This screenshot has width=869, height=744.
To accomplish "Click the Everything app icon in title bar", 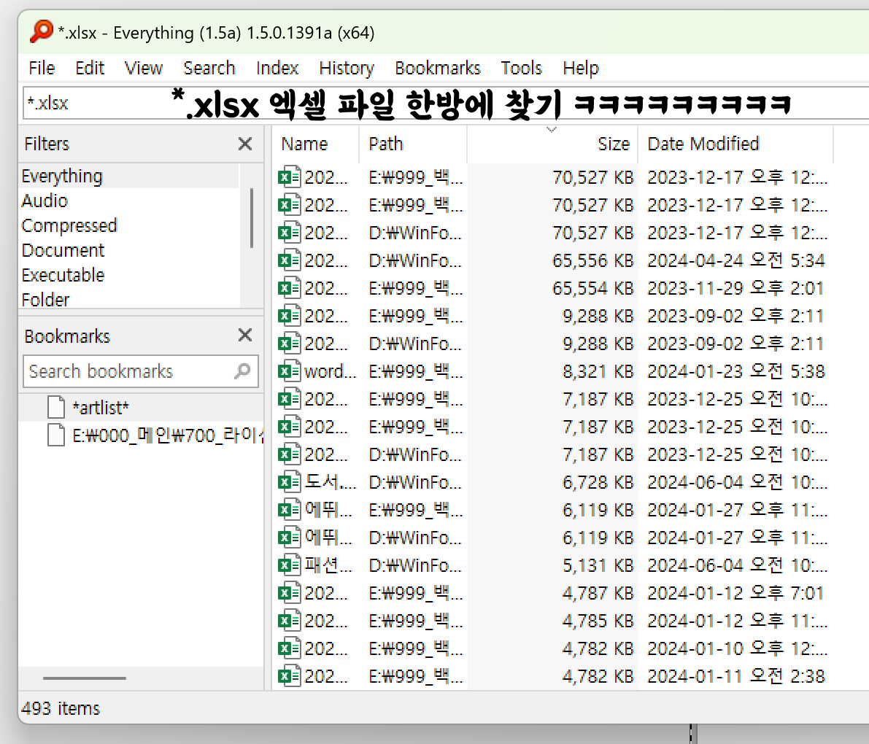I will [x=42, y=31].
